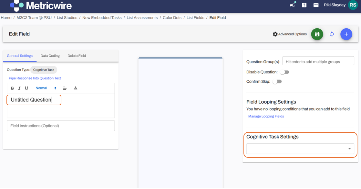Enable the Disable Question toggle

pyautogui.click(x=284, y=72)
